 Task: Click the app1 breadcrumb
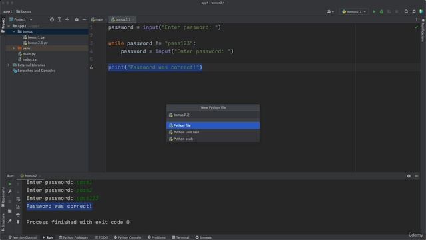point(7,12)
